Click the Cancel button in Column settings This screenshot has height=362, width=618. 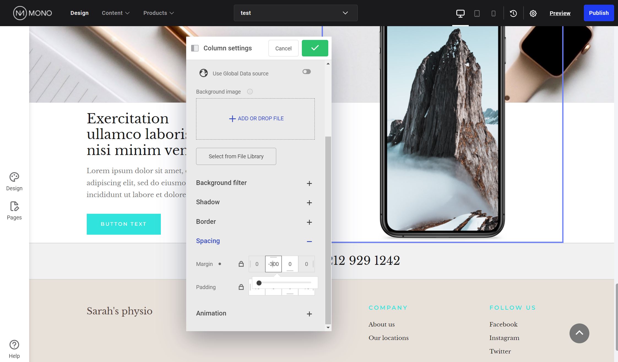[x=283, y=48]
